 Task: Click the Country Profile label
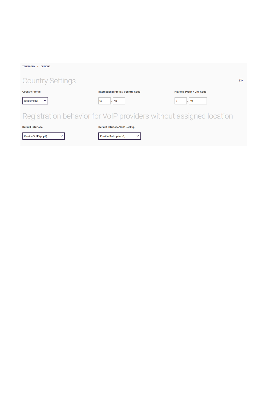(x=31, y=92)
